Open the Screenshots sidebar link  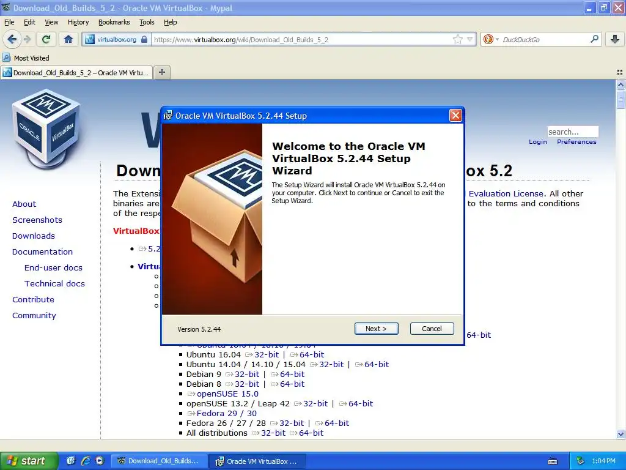coord(37,220)
